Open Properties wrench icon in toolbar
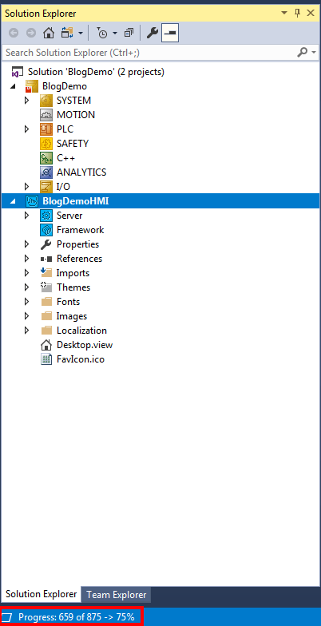Viewport: 321px width, 626px height. (152, 34)
